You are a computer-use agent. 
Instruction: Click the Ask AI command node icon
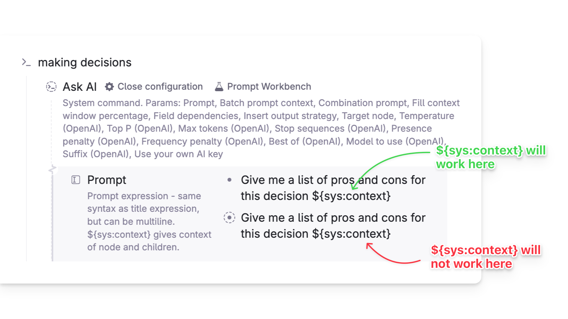coord(51,87)
